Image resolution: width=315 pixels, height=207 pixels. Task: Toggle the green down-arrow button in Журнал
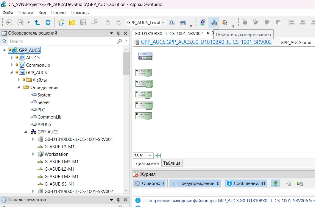point(275,183)
